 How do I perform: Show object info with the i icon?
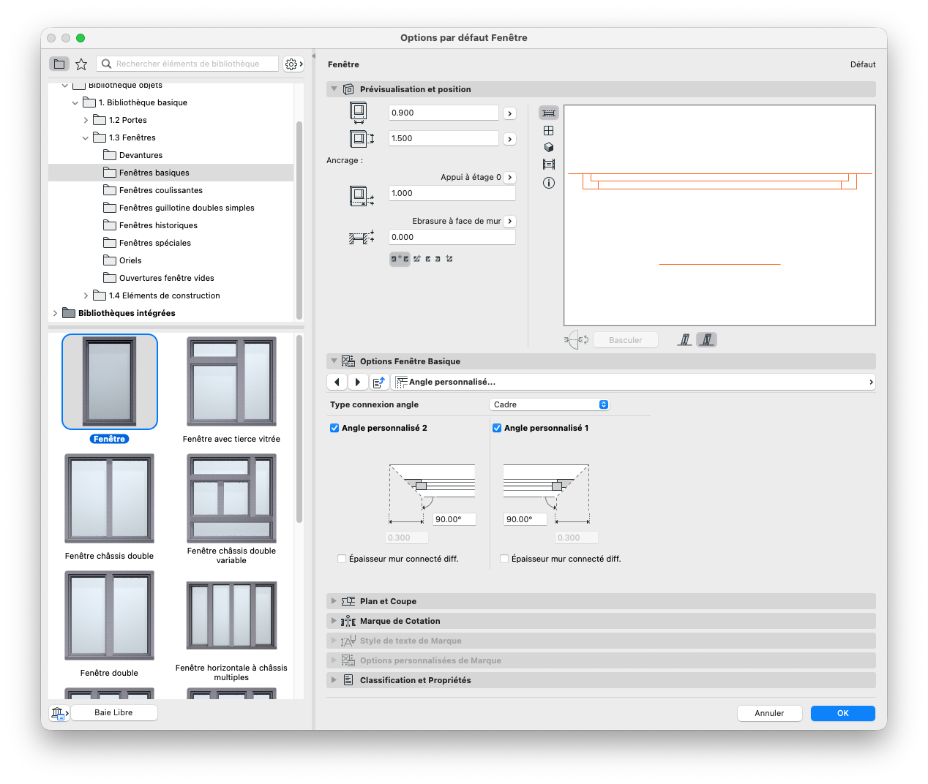pyautogui.click(x=549, y=183)
